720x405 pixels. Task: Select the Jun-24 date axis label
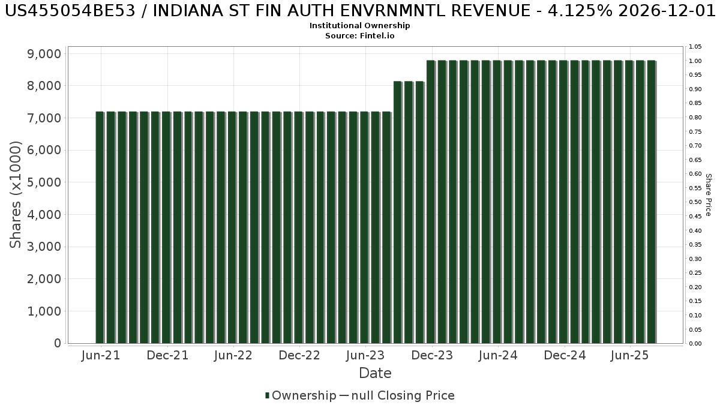point(497,355)
